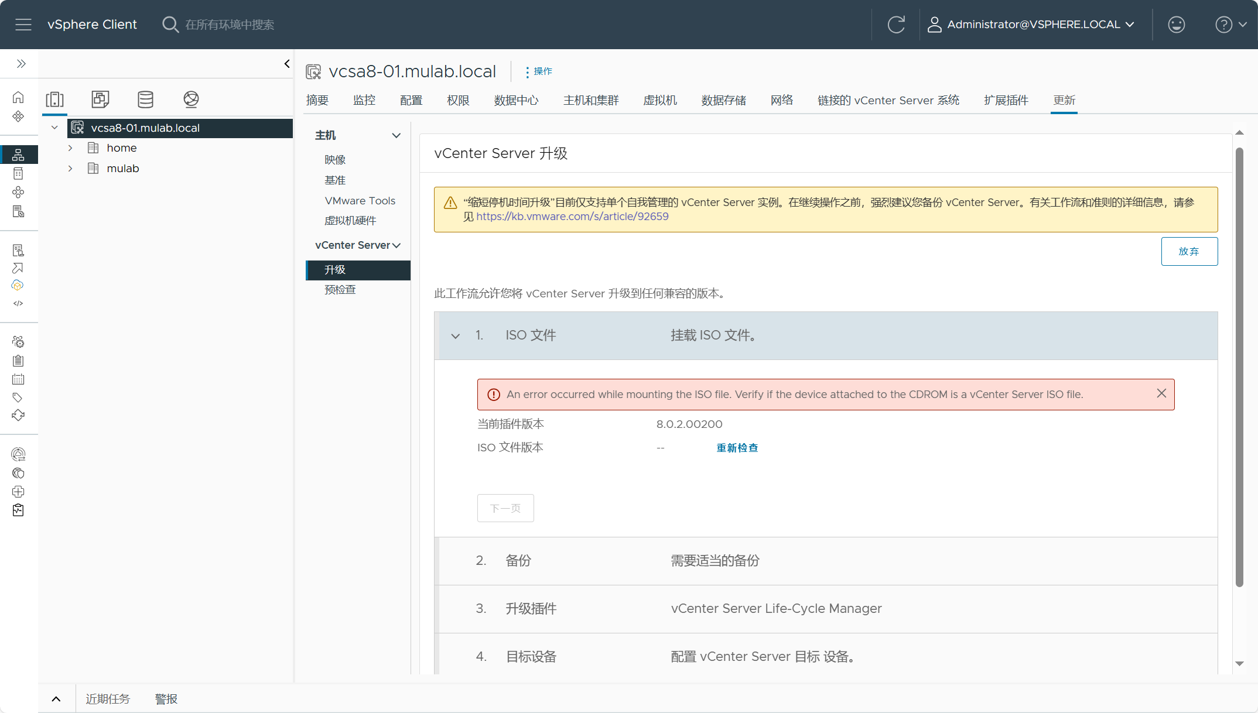Open the 数据中心 tab
Image resolution: width=1258 pixels, height=713 pixels.
(516, 100)
